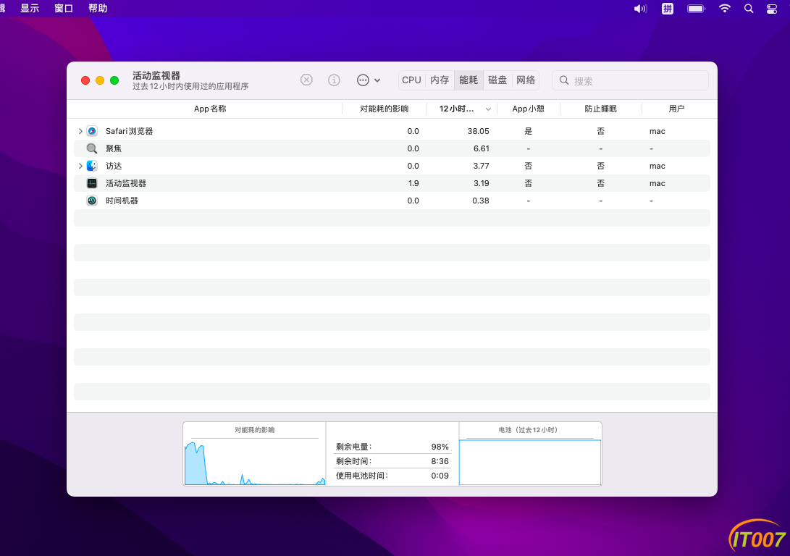This screenshot has width=790, height=556.
Task: Click the 是 App 小憩 value for Safari
Action: pos(528,131)
